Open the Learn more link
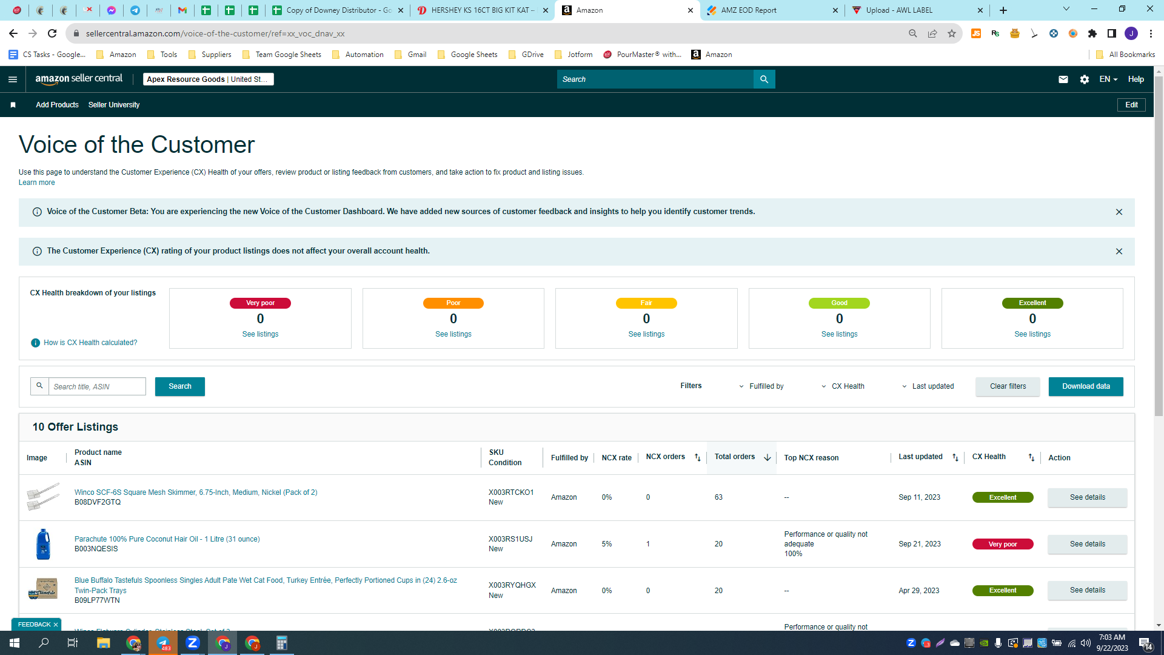Image resolution: width=1164 pixels, height=655 pixels. coord(36,183)
